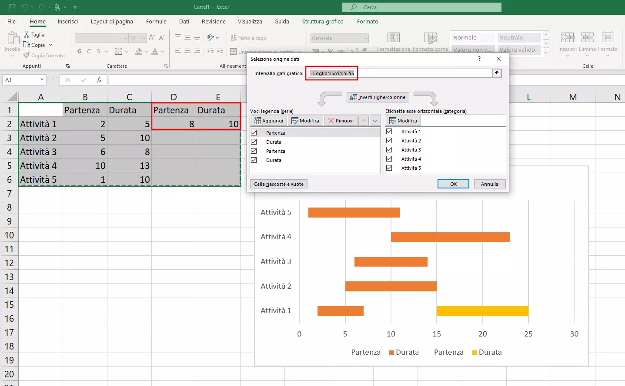Click the Touch/Mouse mode icon

pyautogui.click(x=57, y=7)
